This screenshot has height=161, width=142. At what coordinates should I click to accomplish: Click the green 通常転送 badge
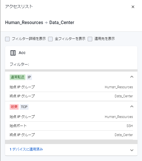pyautogui.click(x=18, y=77)
